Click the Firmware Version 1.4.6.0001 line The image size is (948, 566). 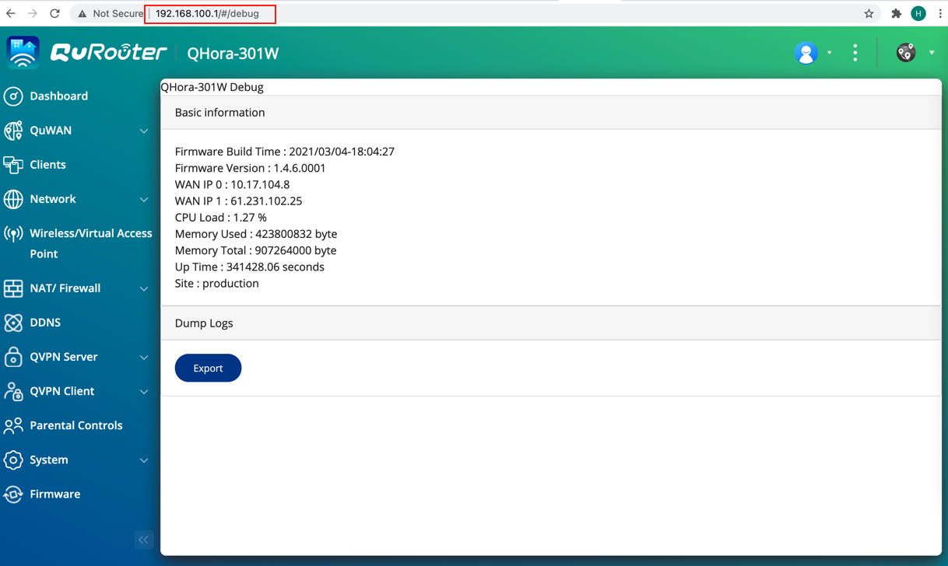251,168
